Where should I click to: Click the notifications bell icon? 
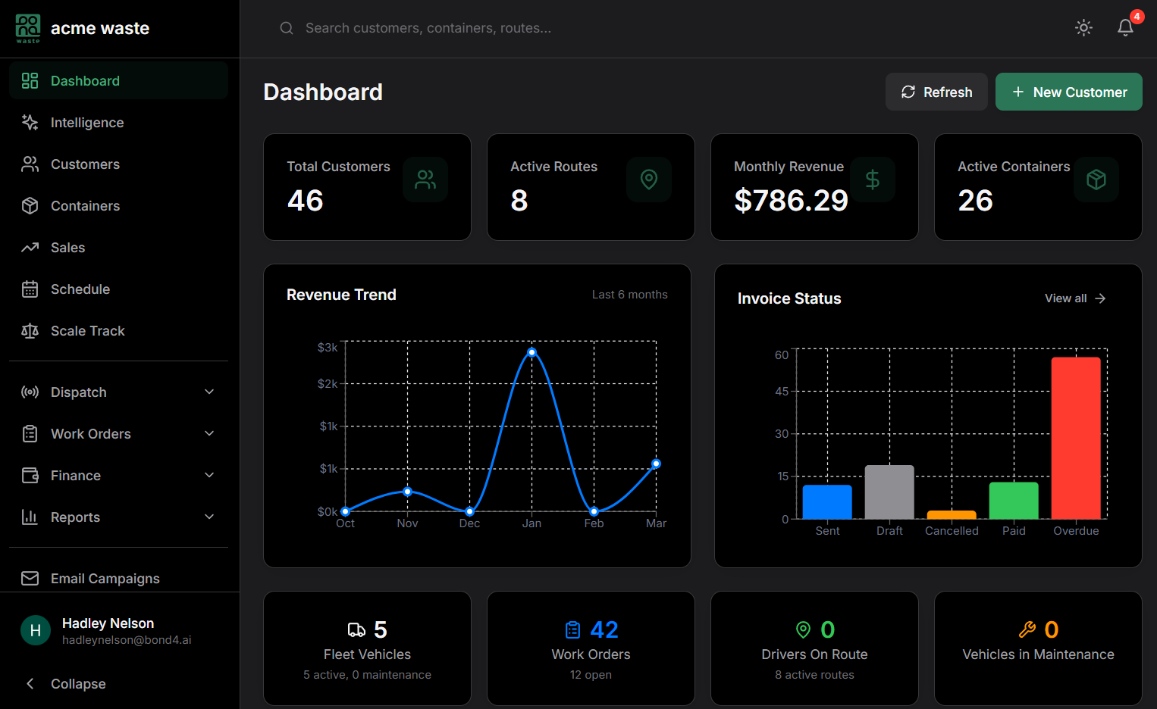pos(1125,27)
